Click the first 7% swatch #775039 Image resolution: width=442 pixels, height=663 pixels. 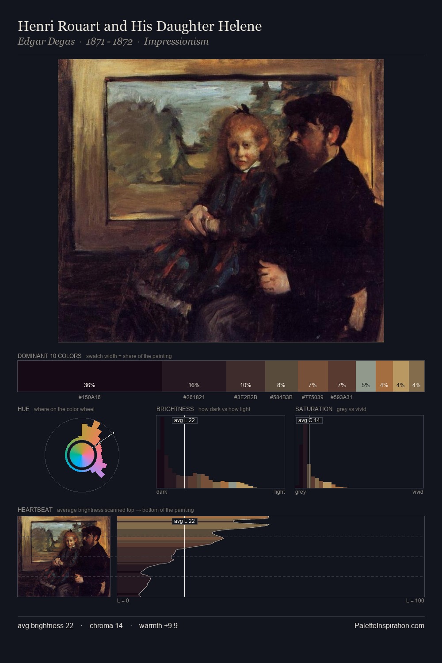[313, 376]
